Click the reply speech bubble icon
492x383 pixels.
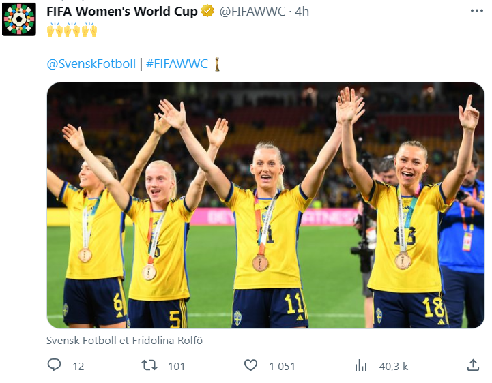tap(55, 366)
